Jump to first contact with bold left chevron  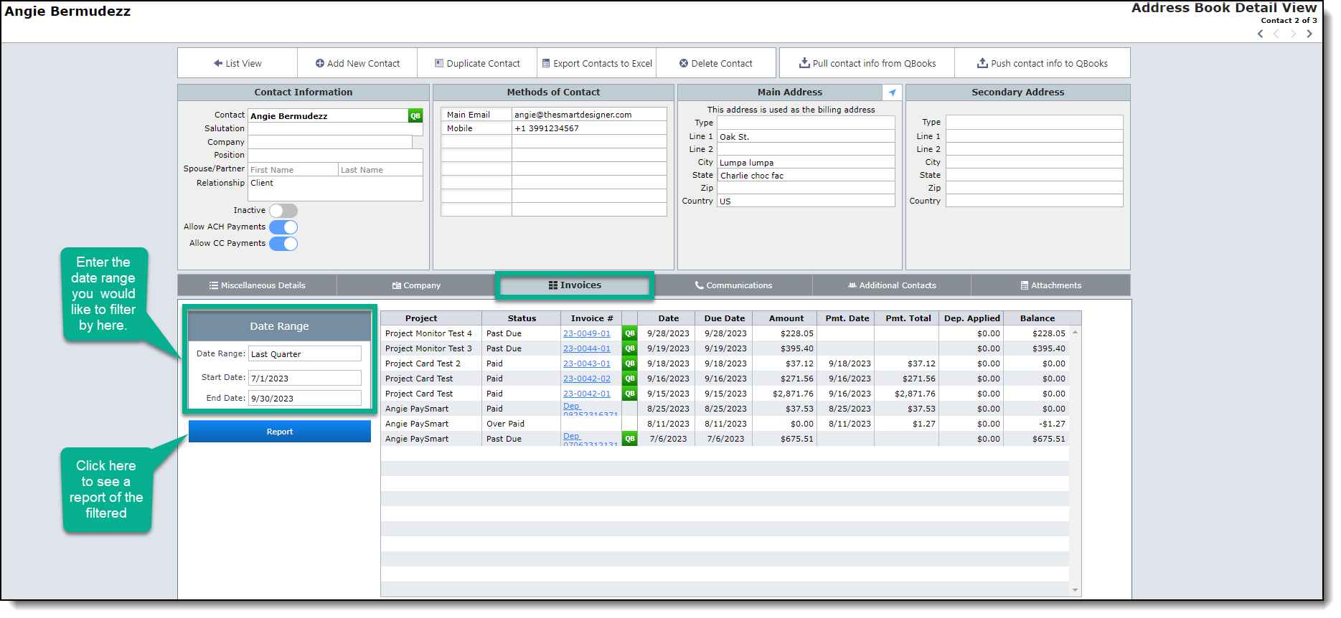tap(1261, 34)
